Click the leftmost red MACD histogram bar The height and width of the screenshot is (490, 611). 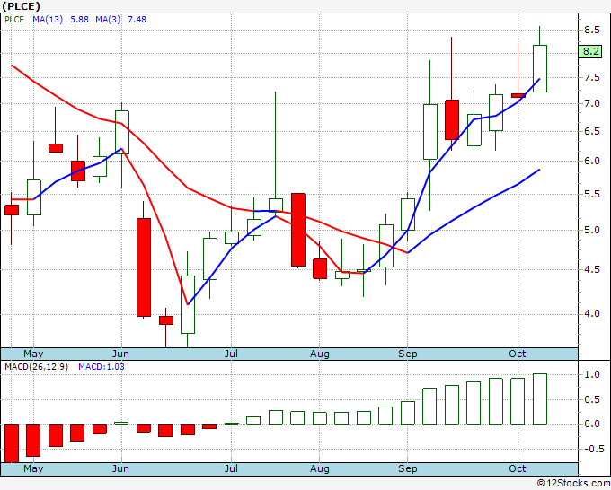(12, 443)
